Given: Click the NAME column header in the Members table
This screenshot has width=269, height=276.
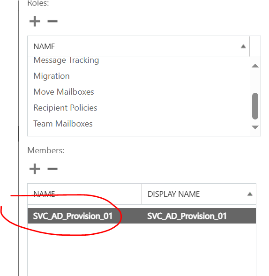Looking at the screenshot, I should click(x=84, y=194).
